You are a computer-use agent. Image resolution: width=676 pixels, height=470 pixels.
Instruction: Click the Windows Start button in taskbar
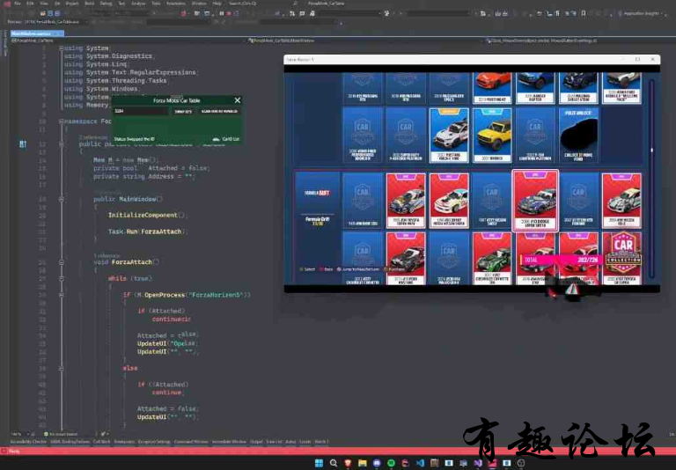[x=319, y=463]
